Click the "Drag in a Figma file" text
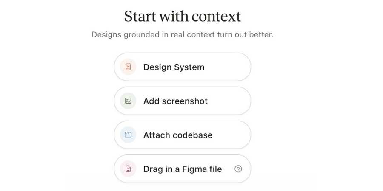This screenshot has width=383, height=191. point(183,169)
